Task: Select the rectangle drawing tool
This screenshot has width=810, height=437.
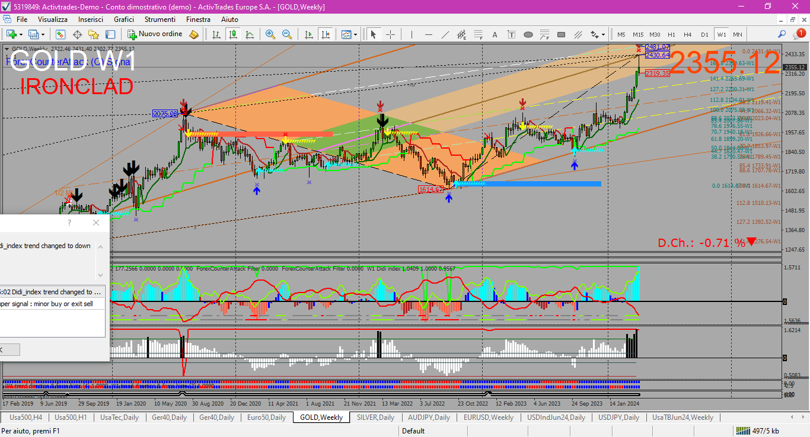Action: (x=561, y=34)
